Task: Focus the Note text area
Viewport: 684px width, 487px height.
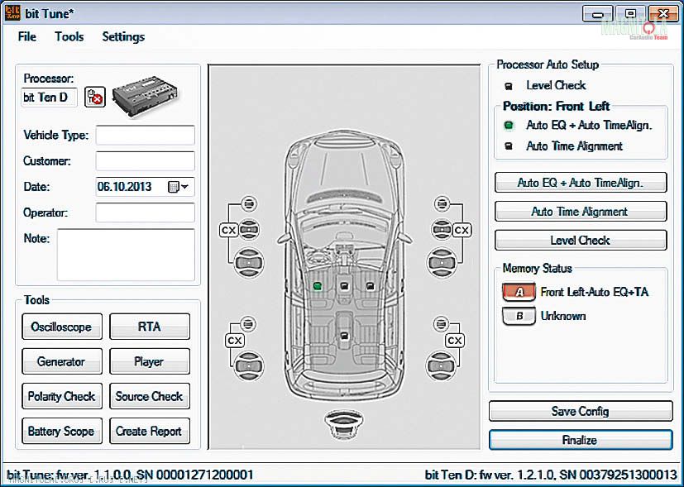Action: (x=126, y=255)
